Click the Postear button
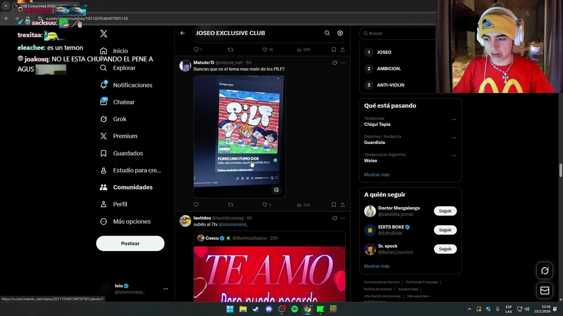563x316 pixels. coord(130,243)
